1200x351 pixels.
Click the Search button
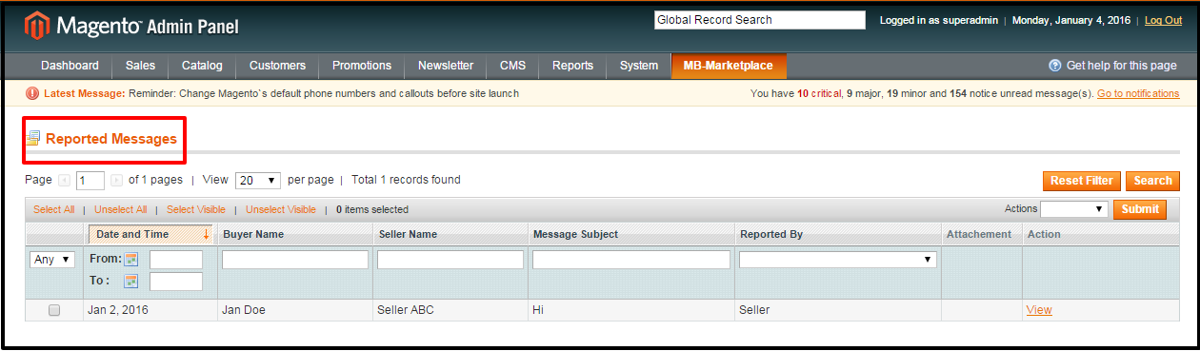1152,181
